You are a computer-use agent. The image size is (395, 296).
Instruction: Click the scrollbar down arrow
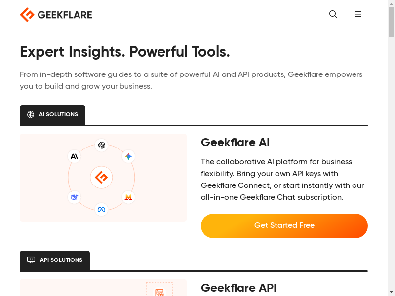[x=391, y=292]
